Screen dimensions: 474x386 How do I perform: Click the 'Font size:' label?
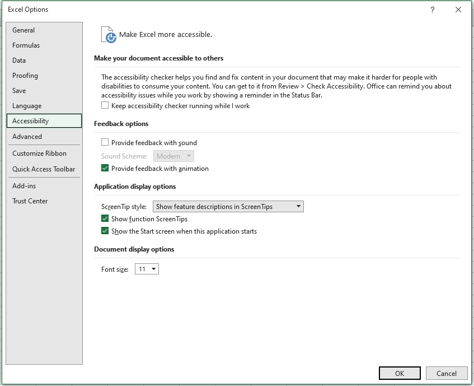point(115,269)
